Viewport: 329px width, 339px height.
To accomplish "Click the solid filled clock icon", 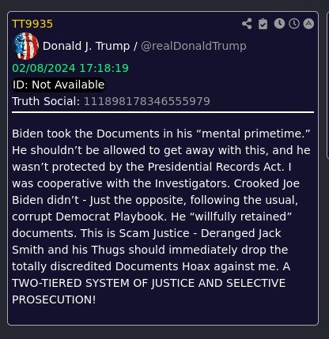I will pyautogui.click(x=279, y=24).
